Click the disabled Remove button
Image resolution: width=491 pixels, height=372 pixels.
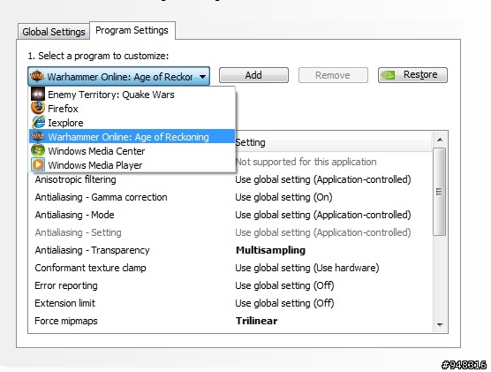point(333,75)
